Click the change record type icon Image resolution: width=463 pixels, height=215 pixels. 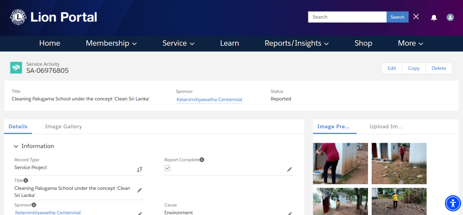[139, 169]
